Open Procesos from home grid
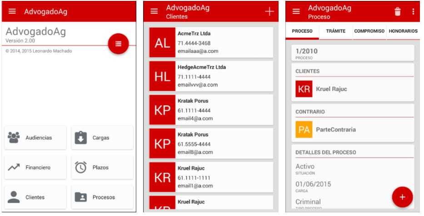The width and height of the screenshot is (424, 216). coord(102,197)
